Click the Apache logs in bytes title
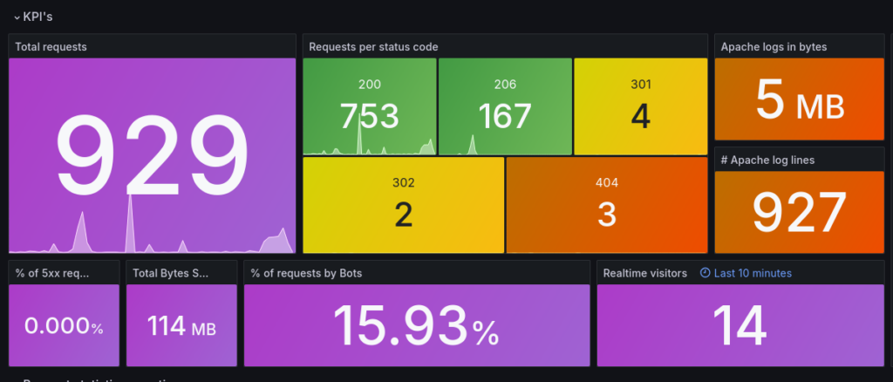 click(774, 46)
